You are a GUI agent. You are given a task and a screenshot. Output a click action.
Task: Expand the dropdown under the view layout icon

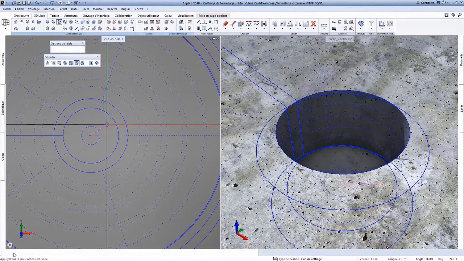(5, 28)
